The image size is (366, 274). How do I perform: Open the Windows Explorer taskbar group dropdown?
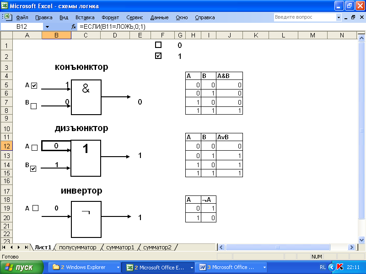[118, 267]
